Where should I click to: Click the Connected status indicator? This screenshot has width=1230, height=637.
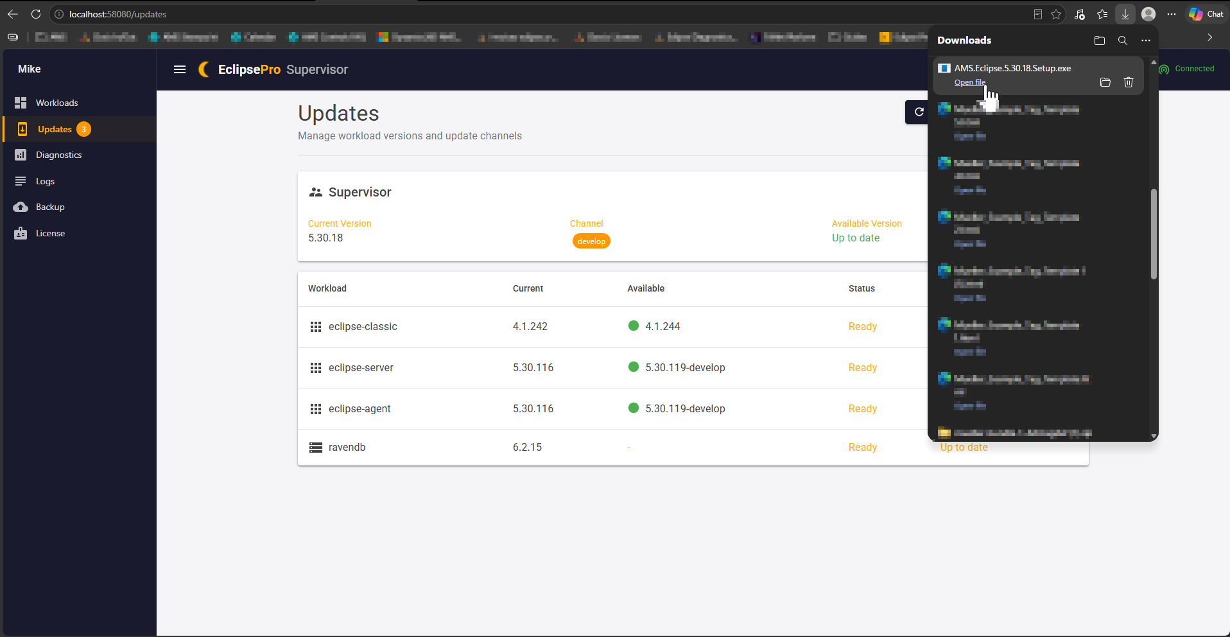click(1187, 69)
